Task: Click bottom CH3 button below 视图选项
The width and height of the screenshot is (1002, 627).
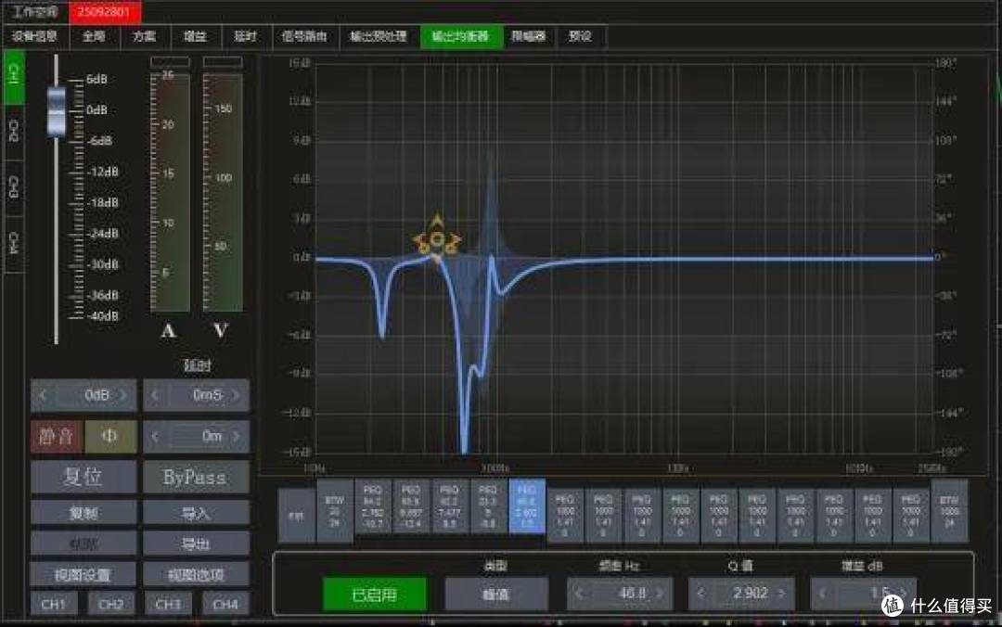Action: coord(168,604)
